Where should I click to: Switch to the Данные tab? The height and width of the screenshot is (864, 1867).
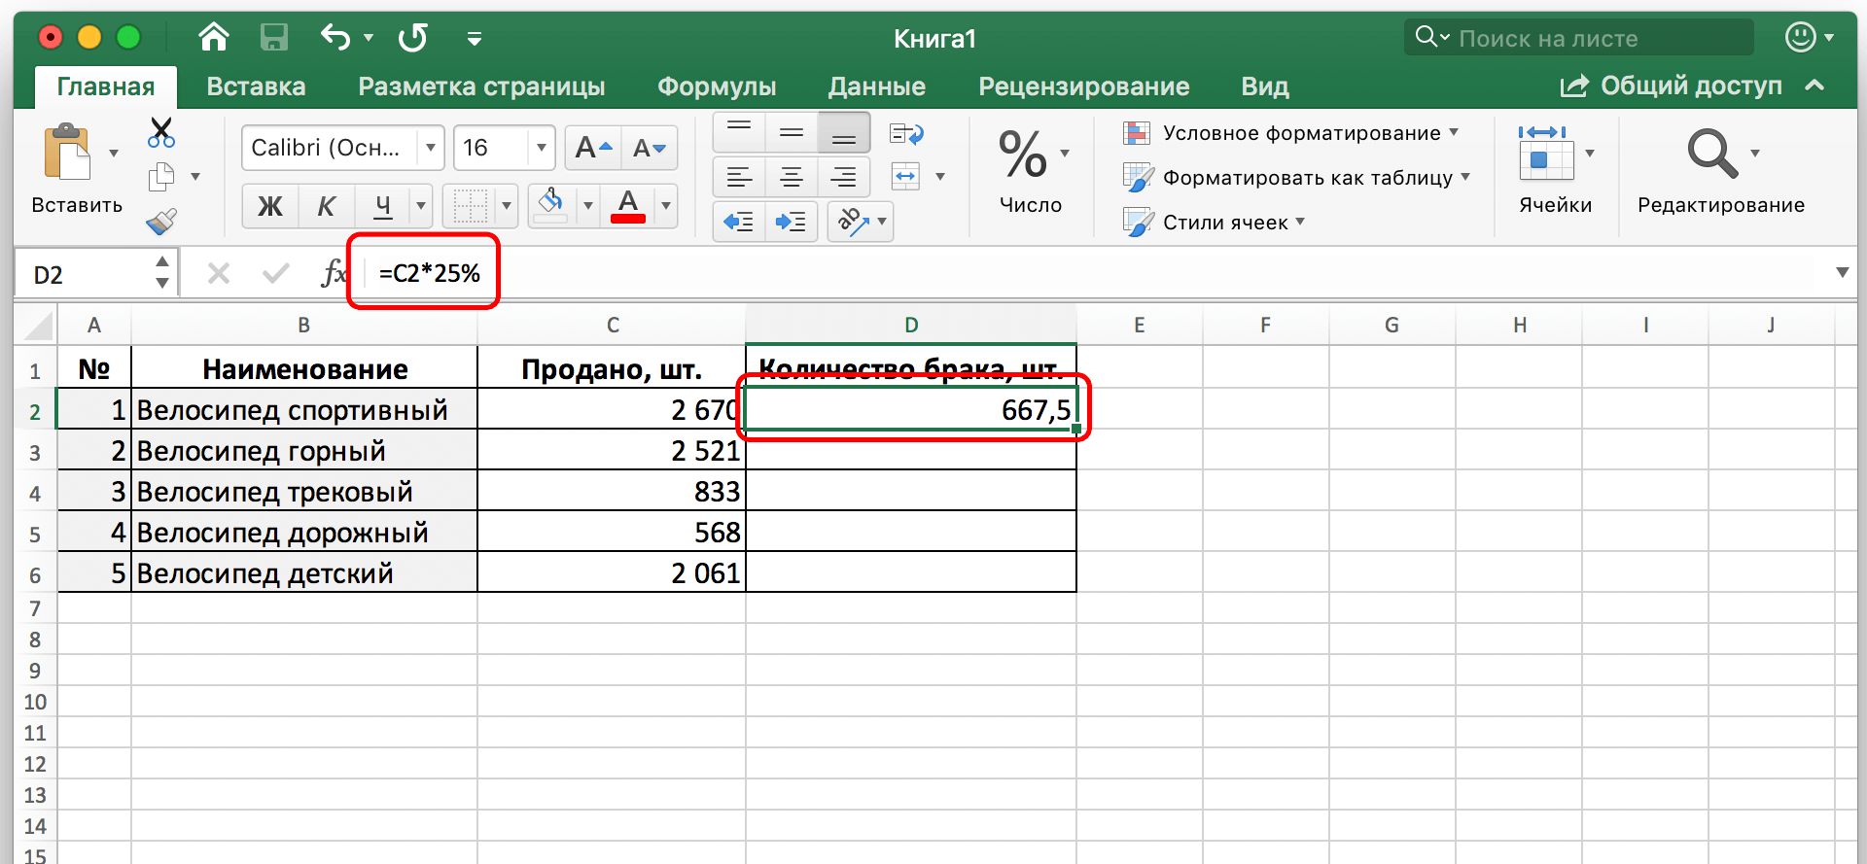coord(876,86)
